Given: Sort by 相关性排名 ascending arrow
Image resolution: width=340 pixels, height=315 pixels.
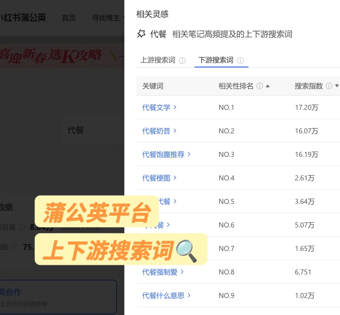Looking at the screenshot, I should (268, 86).
